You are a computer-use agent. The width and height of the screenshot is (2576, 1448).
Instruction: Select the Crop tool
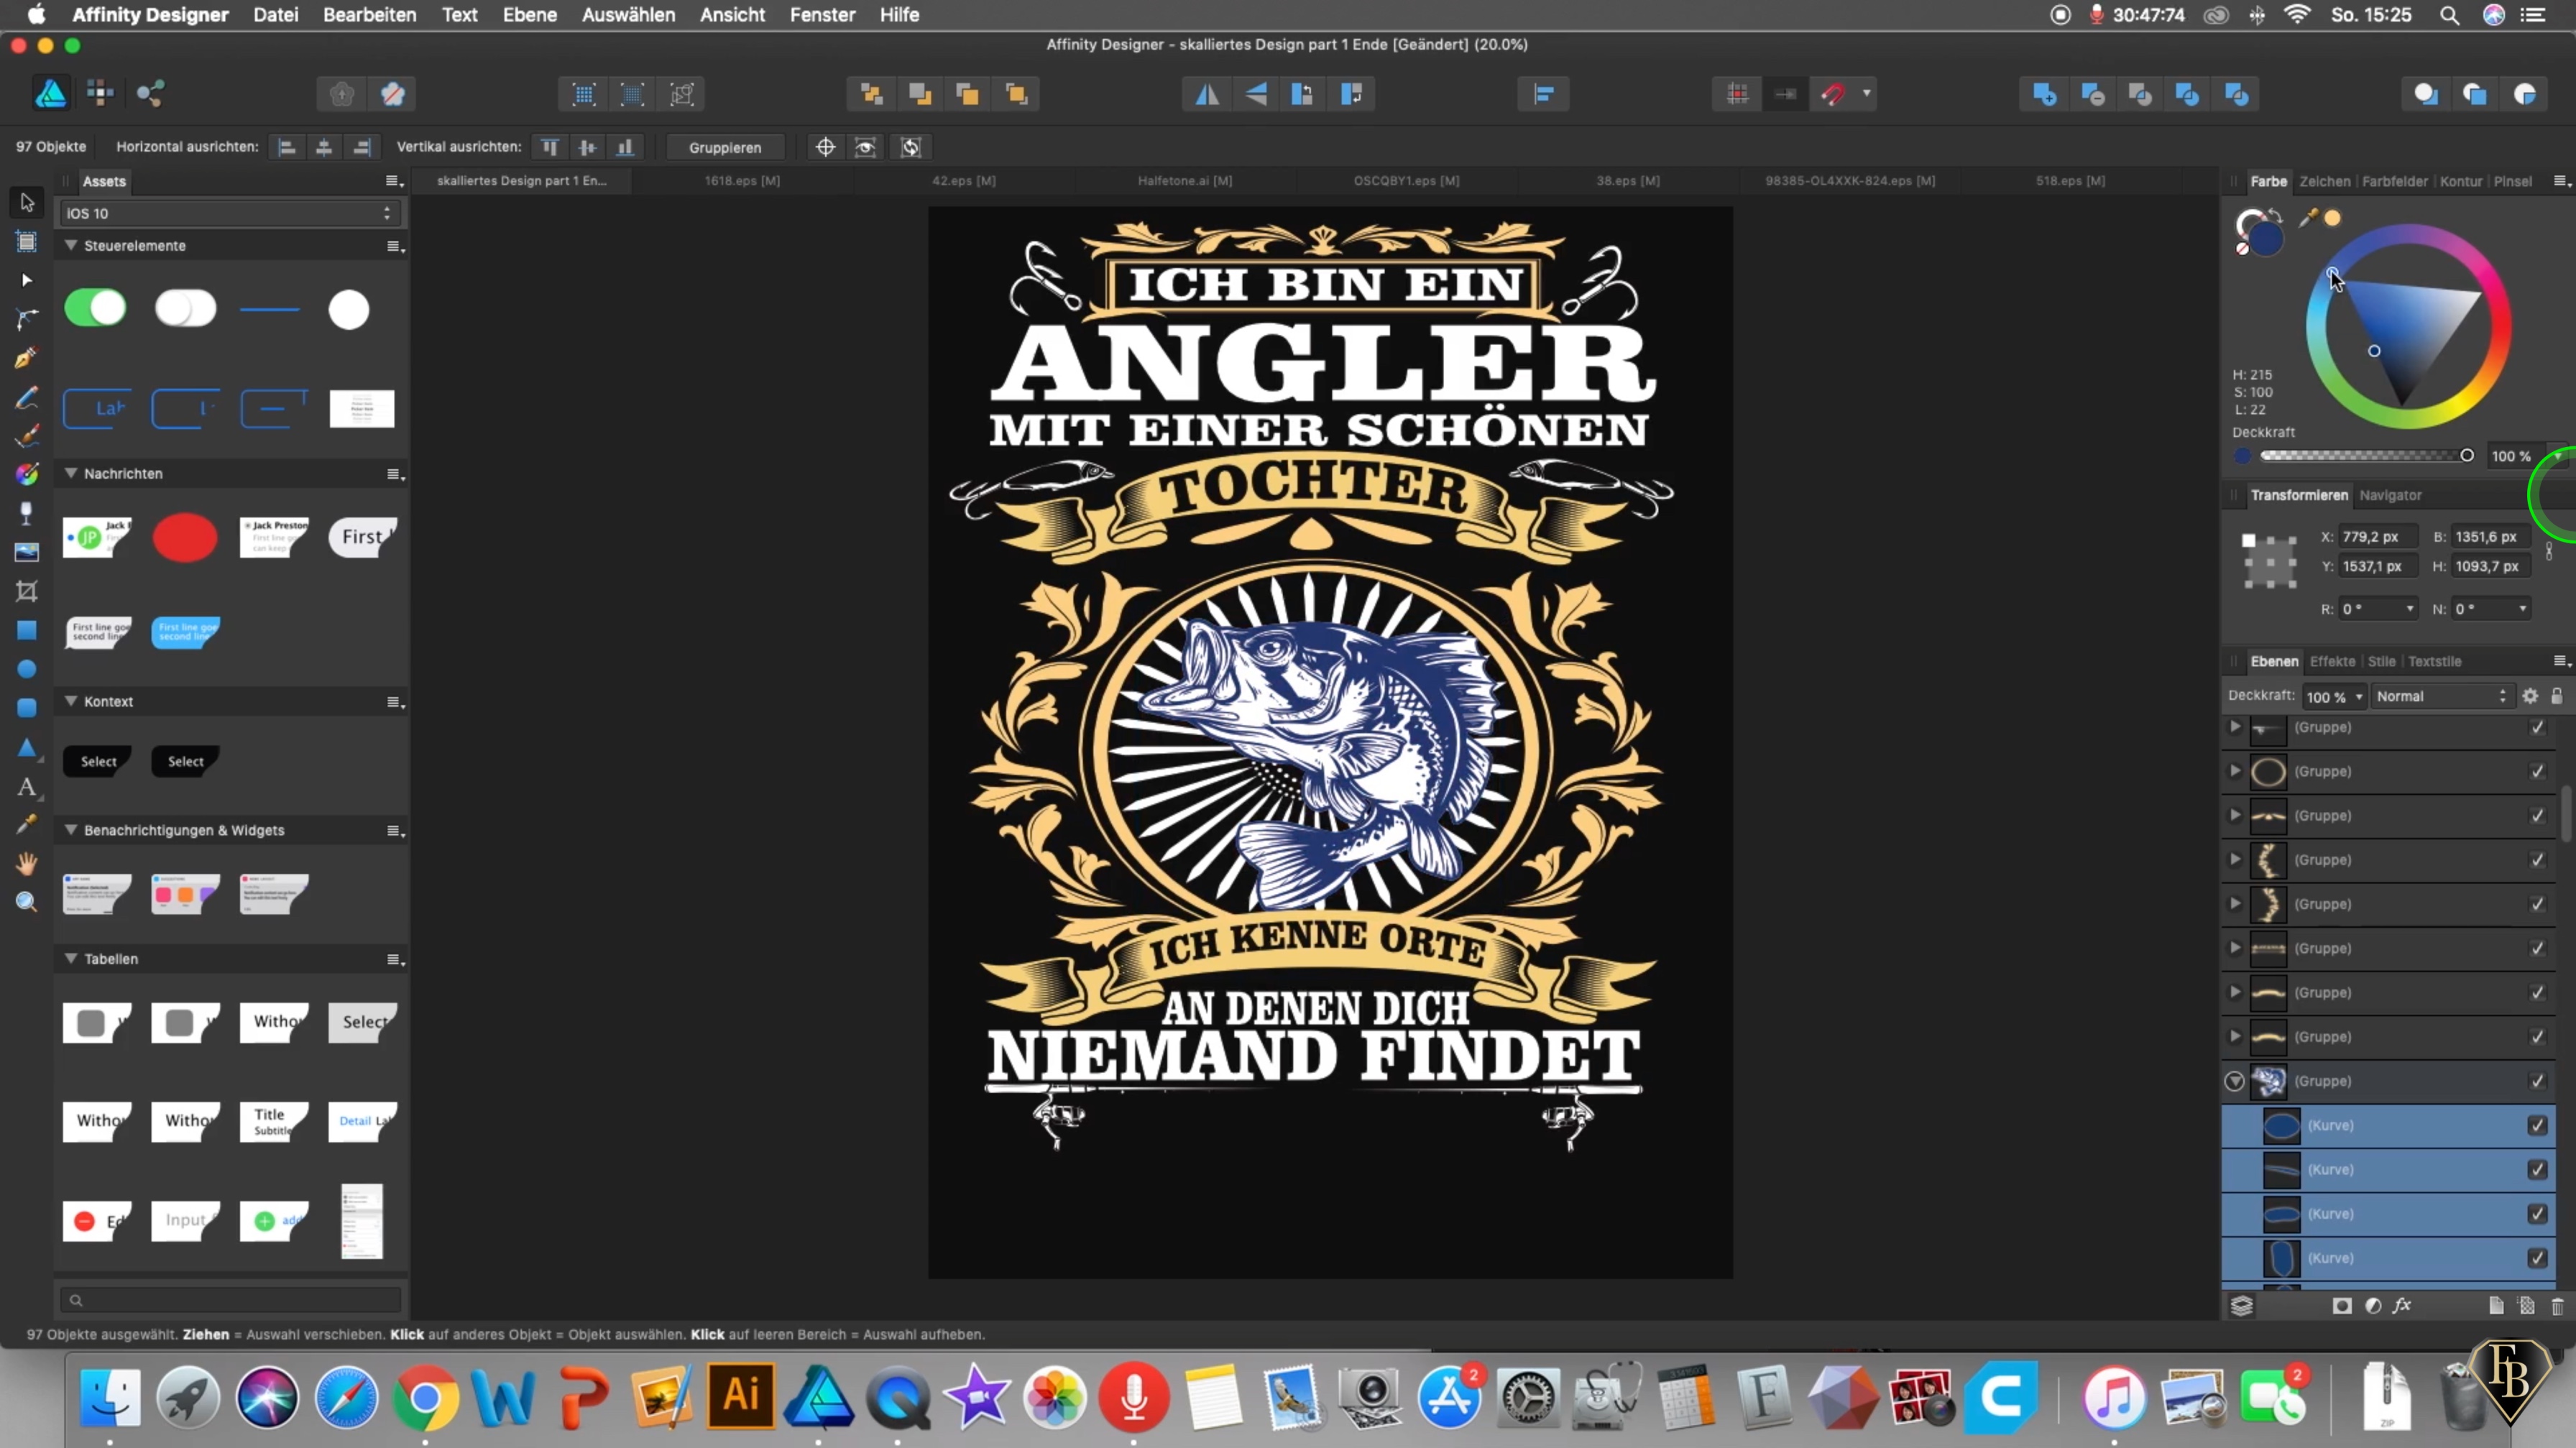(26, 592)
